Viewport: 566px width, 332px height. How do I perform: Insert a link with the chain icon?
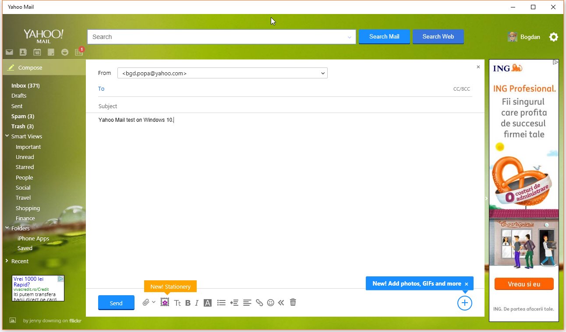tap(259, 303)
